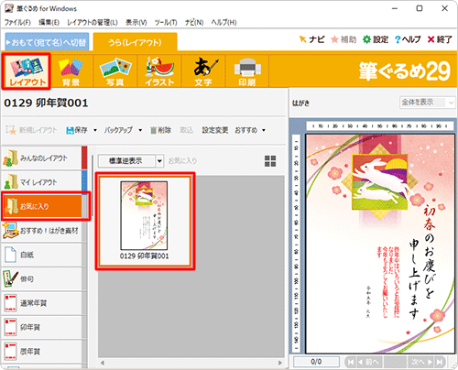Click 削除 delete trash button
The width and height of the screenshot is (458, 370).
tap(160, 130)
